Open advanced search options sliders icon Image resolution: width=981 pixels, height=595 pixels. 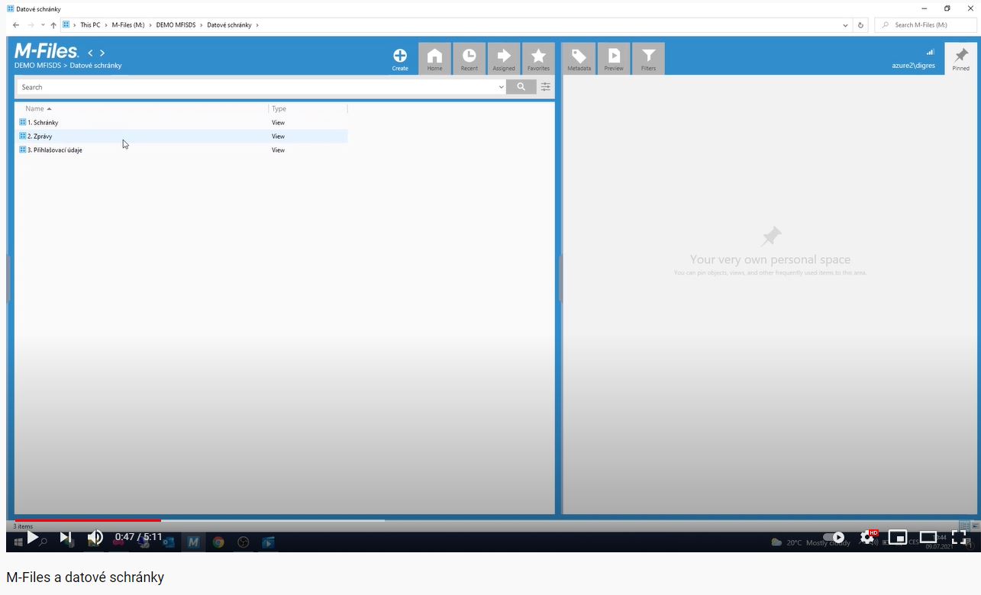tap(546, 87)
